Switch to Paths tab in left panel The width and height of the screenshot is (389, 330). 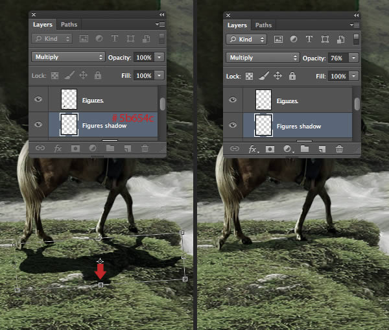(x=69, y=25)
